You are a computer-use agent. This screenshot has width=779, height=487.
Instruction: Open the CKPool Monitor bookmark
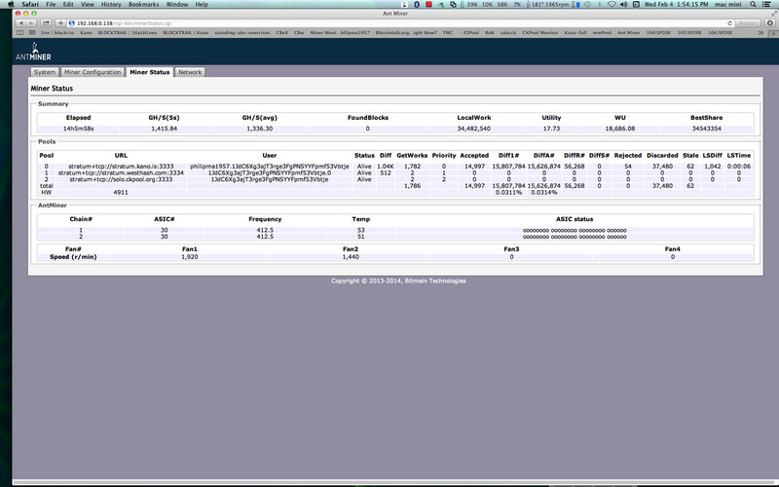[540, 33]
